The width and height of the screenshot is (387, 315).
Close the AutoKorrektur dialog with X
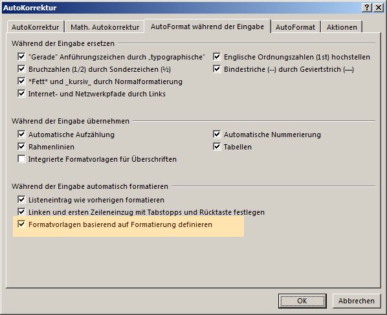coord(379,8)
